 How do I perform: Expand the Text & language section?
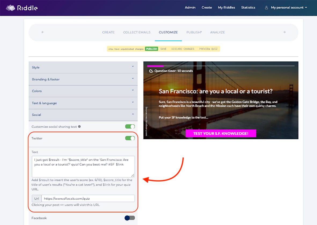tap(83, 103)
